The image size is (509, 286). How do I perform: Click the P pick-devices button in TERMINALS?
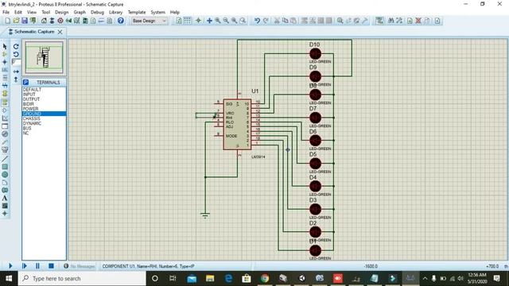(x=26, y=83)
